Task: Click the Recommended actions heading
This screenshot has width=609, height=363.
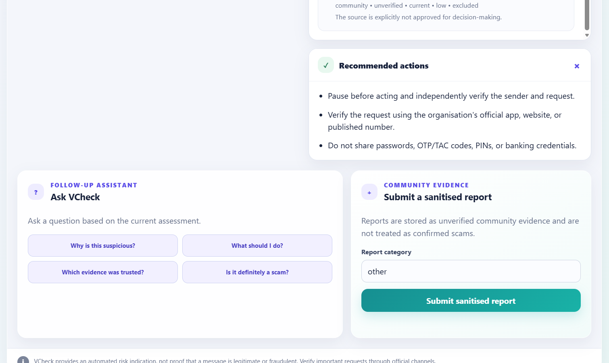Action: [384, 66]
